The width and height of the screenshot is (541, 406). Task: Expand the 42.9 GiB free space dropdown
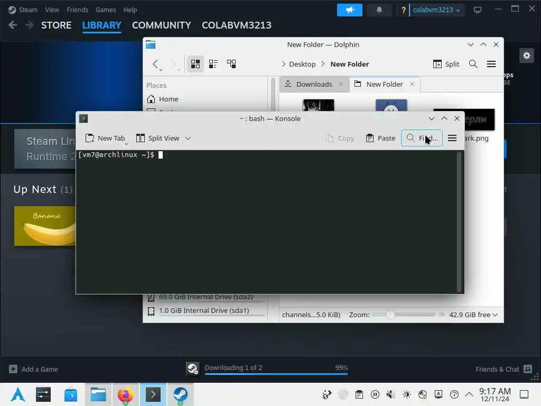point(473,315)
